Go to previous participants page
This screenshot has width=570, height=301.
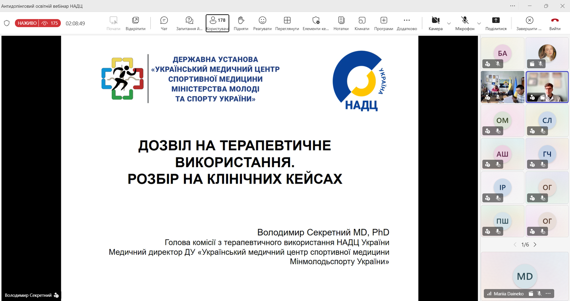coord(515,245)
